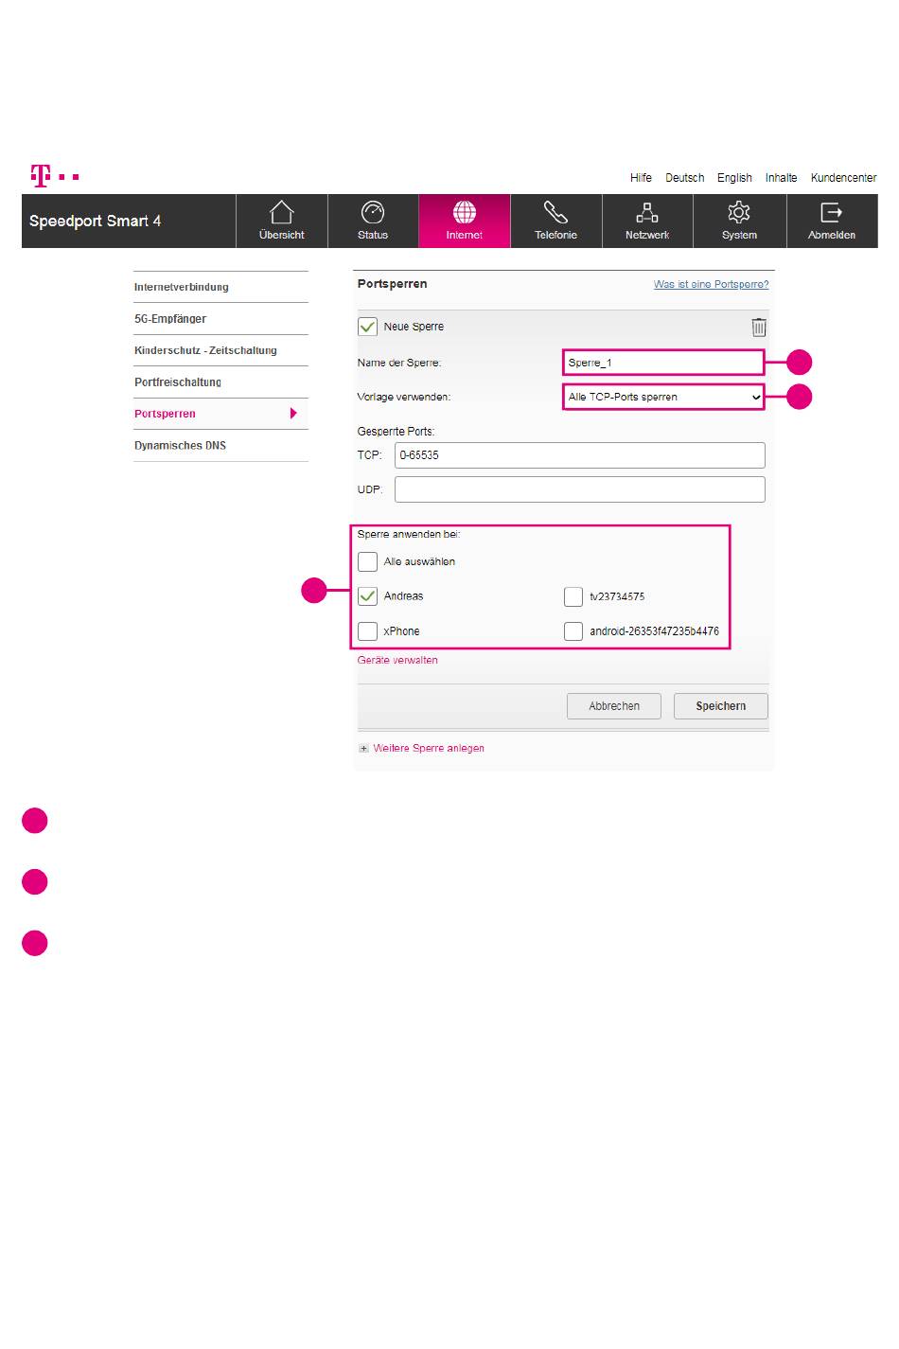Select Portsperren in the sidebar
The image size is (899, 1349).
[x=165, y=414]
